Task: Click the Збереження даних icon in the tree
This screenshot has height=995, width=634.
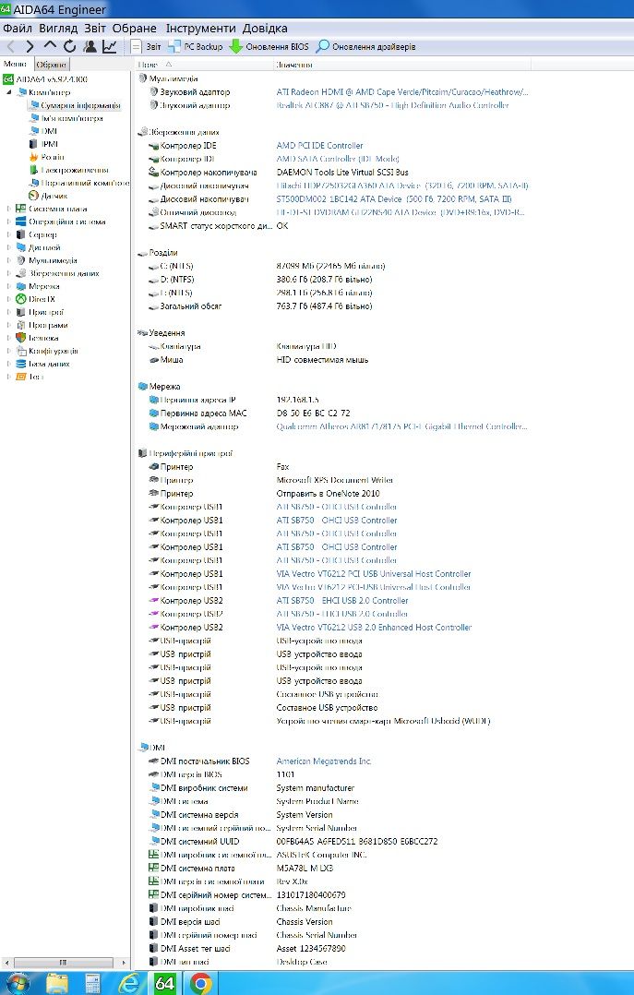Action: 21,273
